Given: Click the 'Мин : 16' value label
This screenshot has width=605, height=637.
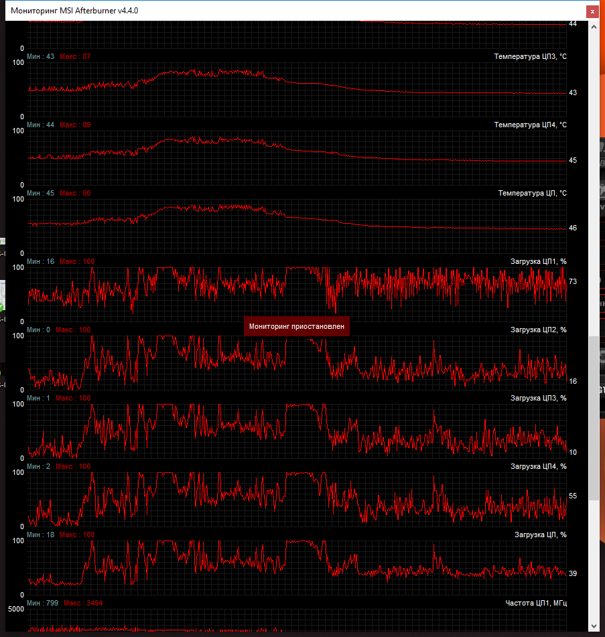Looking at the screenshot, I should [x=40, y=262].
